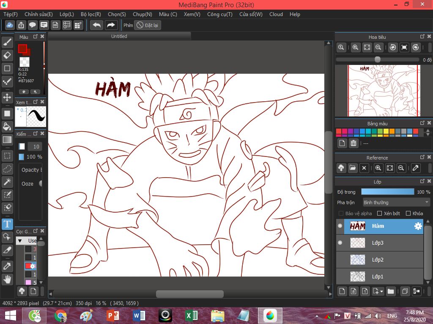Show hidden system tray icons arrow
Screen dimensions: 433x324
[317, 316]
